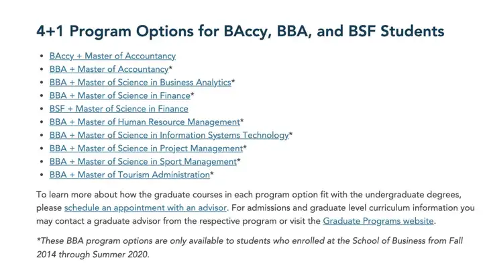
Task: Click the asterisk after Information Systems Technology
Action: point(290,134)
